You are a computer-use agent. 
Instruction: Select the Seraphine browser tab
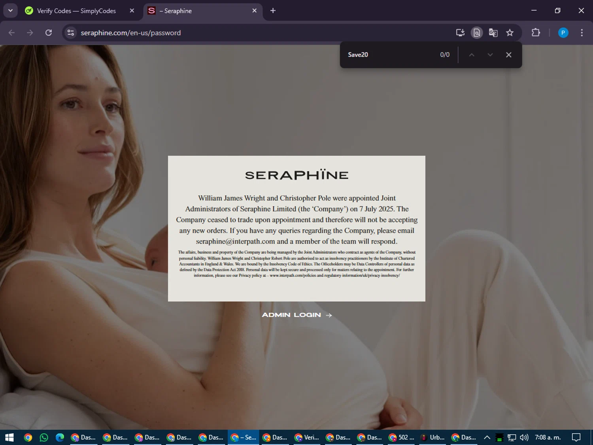(203, 11)
